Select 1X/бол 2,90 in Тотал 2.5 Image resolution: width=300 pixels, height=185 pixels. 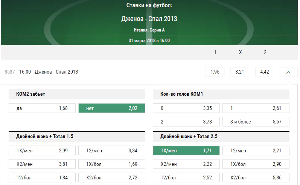pyautogui.click(x=256, y=164)
